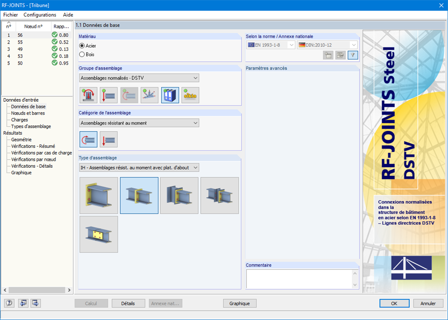The image size is (448, 320).
Task: Open help with the question mark icon
Action: click(9, 303)
